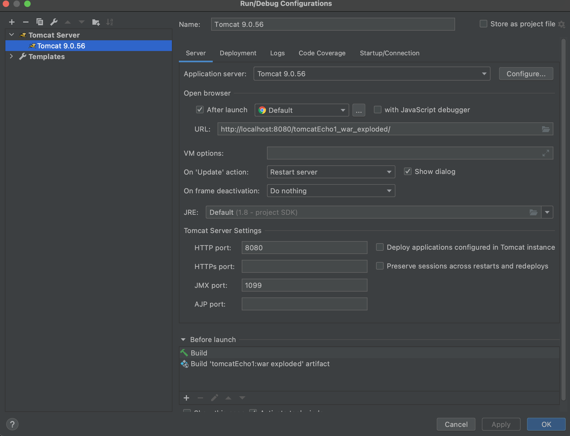
Task: Click wrench icon beside Templates
Action: pyautogui.click(x=23, y=57)
